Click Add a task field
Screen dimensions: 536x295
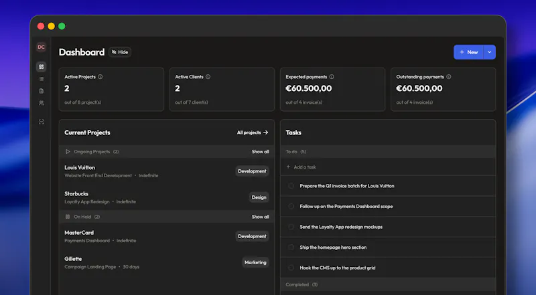(388, 167)
